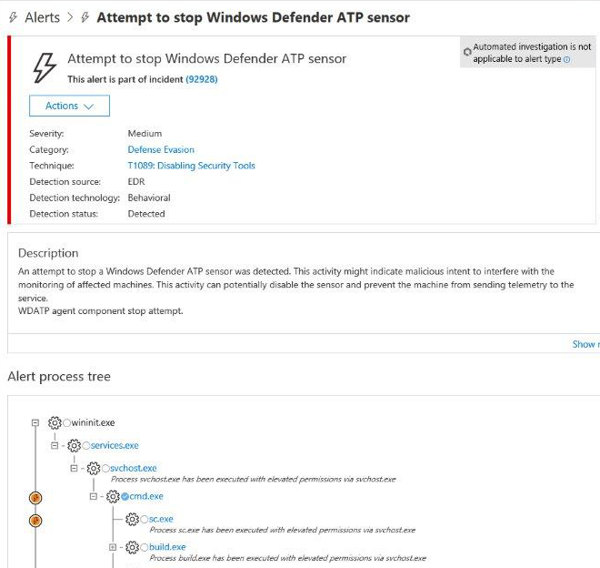Click the lower orange alert marker on timeline
This screenshot has height=568, width=600.
pyautogui.click(x=35, y=521)
